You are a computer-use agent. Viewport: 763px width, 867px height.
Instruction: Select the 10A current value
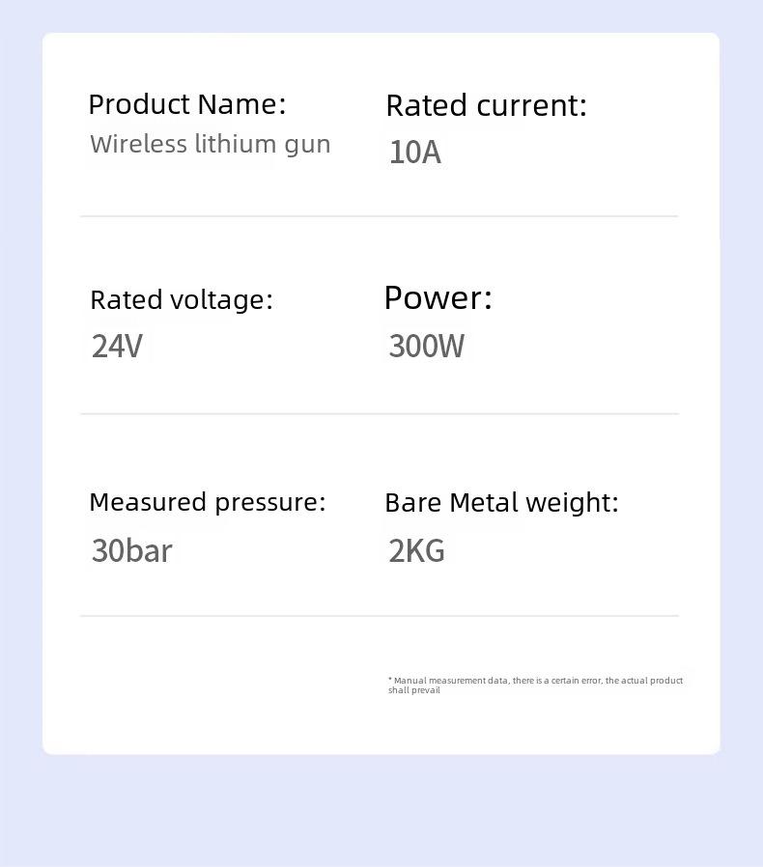(415, 152)
